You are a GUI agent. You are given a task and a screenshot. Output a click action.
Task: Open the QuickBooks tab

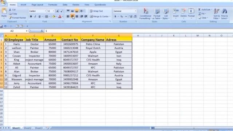[x=100, y=5]
